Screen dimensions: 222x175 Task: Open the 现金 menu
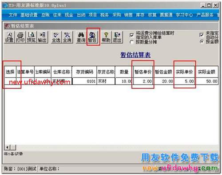[x=69, y=15]
